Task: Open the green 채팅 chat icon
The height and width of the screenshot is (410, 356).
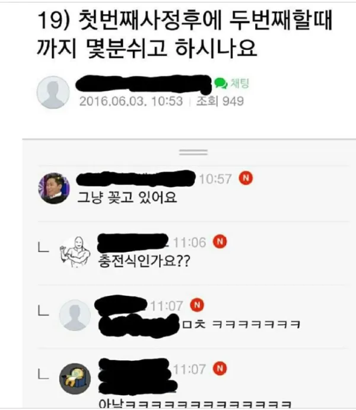Action: coord(231,84)
